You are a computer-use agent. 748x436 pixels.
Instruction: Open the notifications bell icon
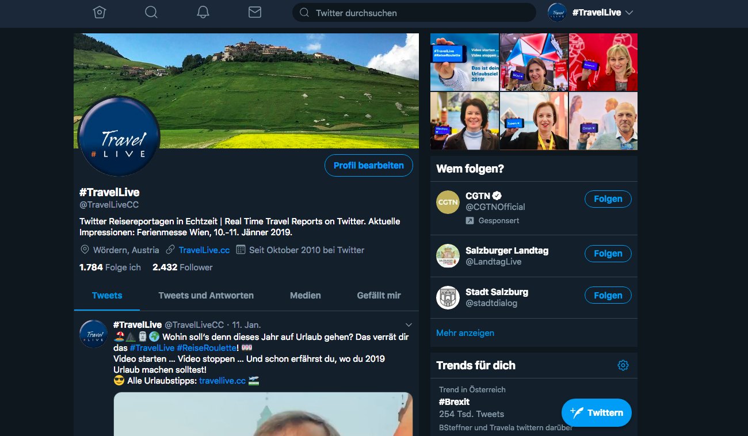203,13
